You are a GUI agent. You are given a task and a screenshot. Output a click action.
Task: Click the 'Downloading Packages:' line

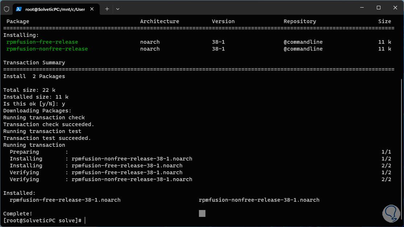point(37,111)
